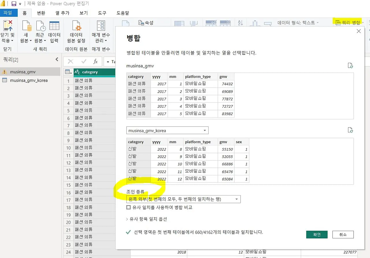Refresh preview icon for musinsa_gmv table
The image size is (370, 258).
pos(350,66)
